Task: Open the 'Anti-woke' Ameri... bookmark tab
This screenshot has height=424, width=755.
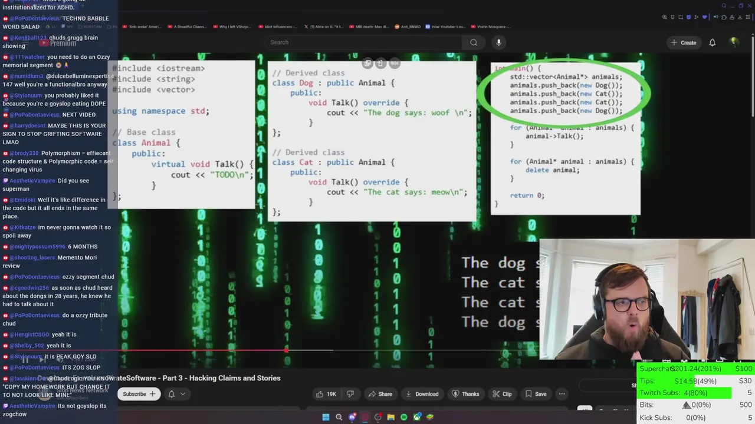Action: click(142, 26)
